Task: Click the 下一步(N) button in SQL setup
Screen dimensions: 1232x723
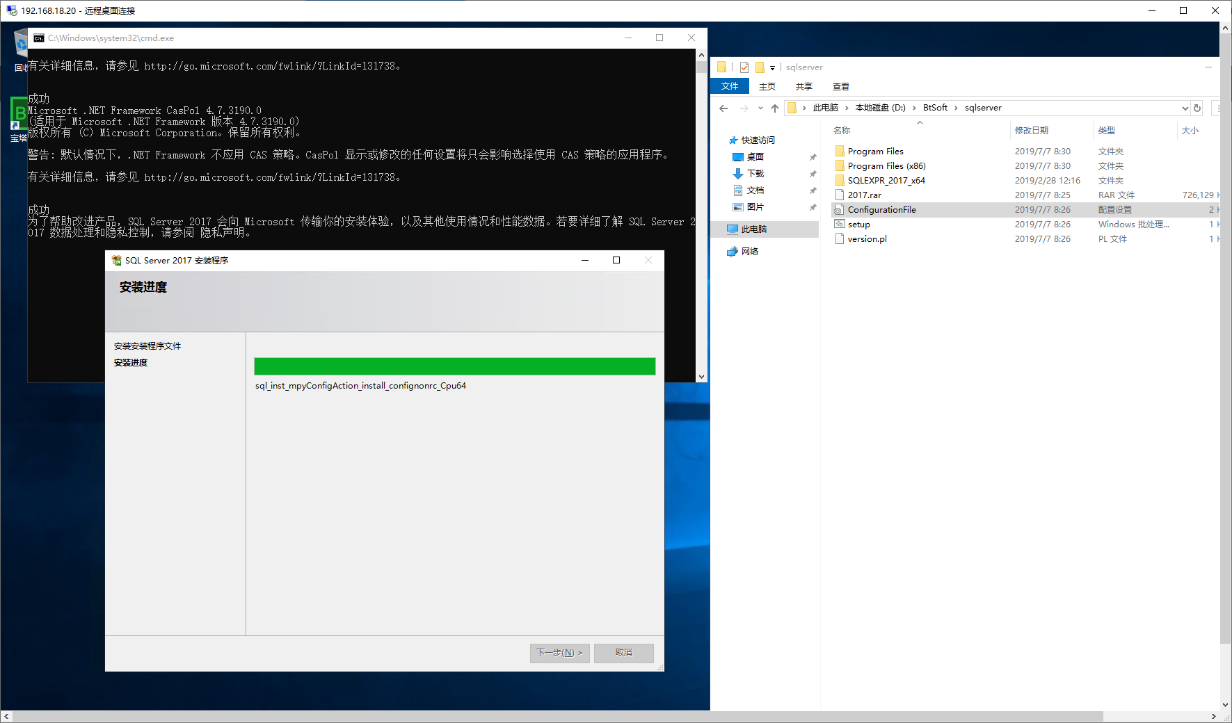Action: [x=560, y=653]
